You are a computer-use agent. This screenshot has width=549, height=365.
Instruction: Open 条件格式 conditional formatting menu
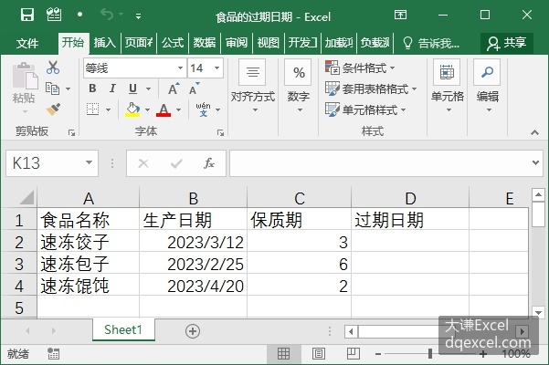point(360,68)
